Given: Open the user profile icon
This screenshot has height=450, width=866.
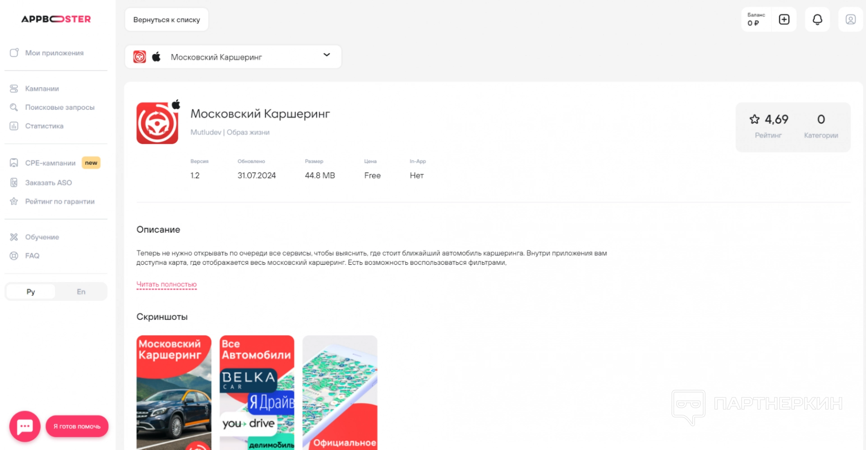Looking at the screenshot, I should pos(850,20).
